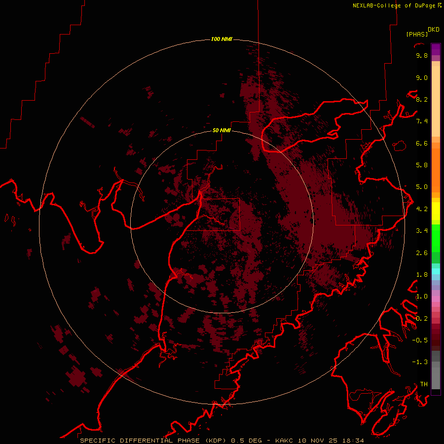Click the 1.8 scale value
Viewport: 444px width, 444px height.
(x=422, y=275)
